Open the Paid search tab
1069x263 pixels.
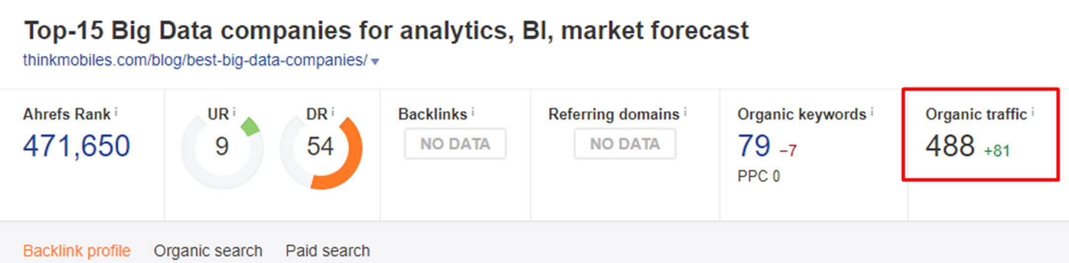pos(328,251)
